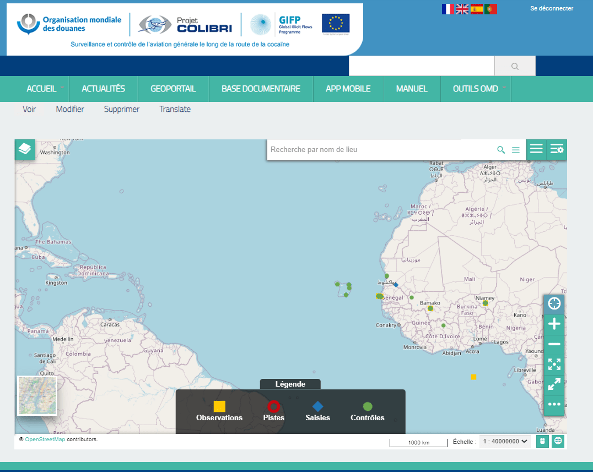The width and height of the screenshot is (593, 472).
Task: Open the Échelle scale dropdown
Action: [x=505, y=441]
